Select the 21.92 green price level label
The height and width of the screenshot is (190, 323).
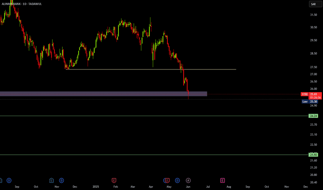(x=313, y=155)
